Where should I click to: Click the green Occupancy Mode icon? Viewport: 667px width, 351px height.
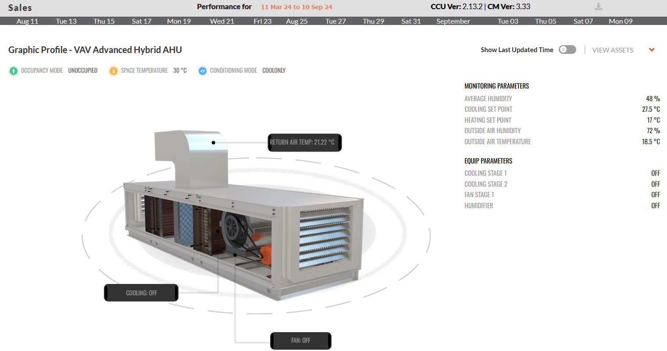click(13, 70)
